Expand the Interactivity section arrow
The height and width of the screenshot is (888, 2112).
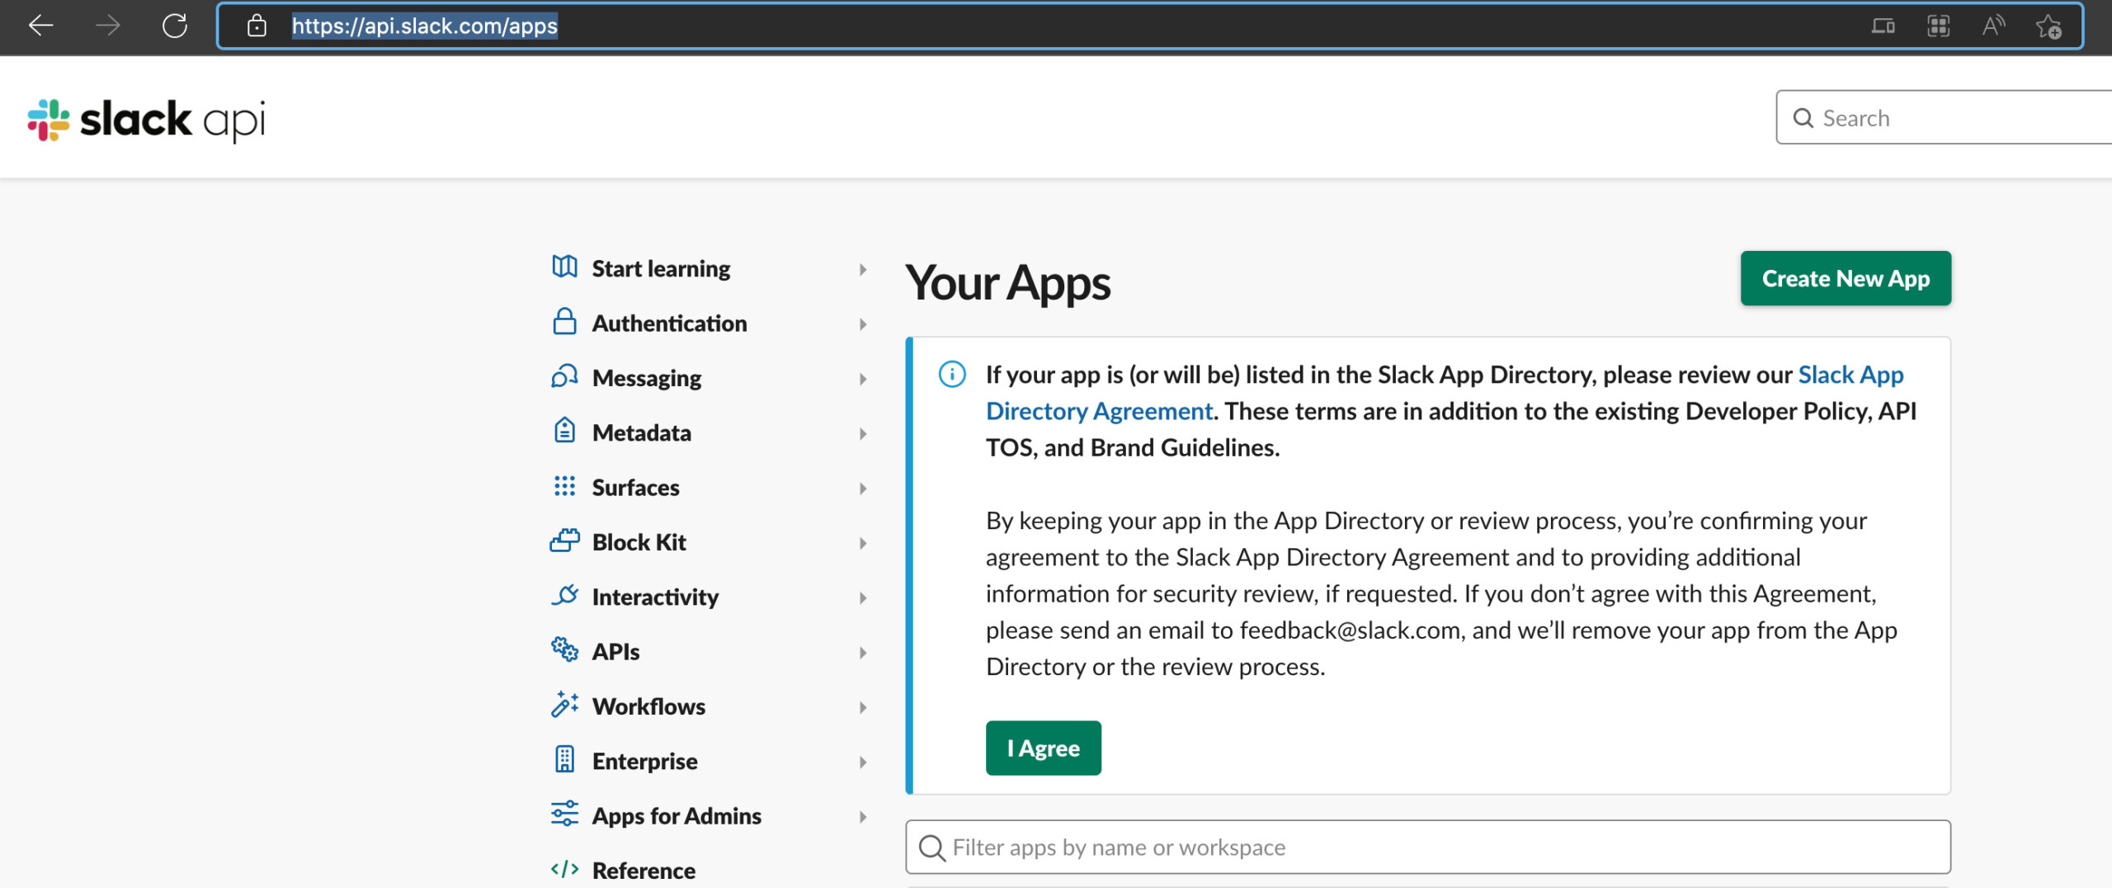pos(862,598)
